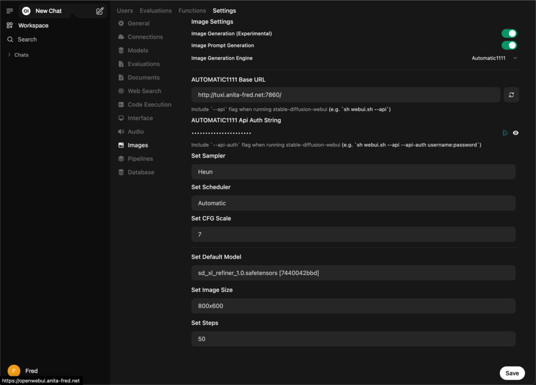Toggle the sidebar hamburger menu icon
Viewport: 536px width, 385px height.
click(9, 11)
